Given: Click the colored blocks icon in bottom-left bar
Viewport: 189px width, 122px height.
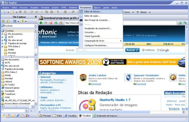Looking at the screenshot, I should [27, 116].
